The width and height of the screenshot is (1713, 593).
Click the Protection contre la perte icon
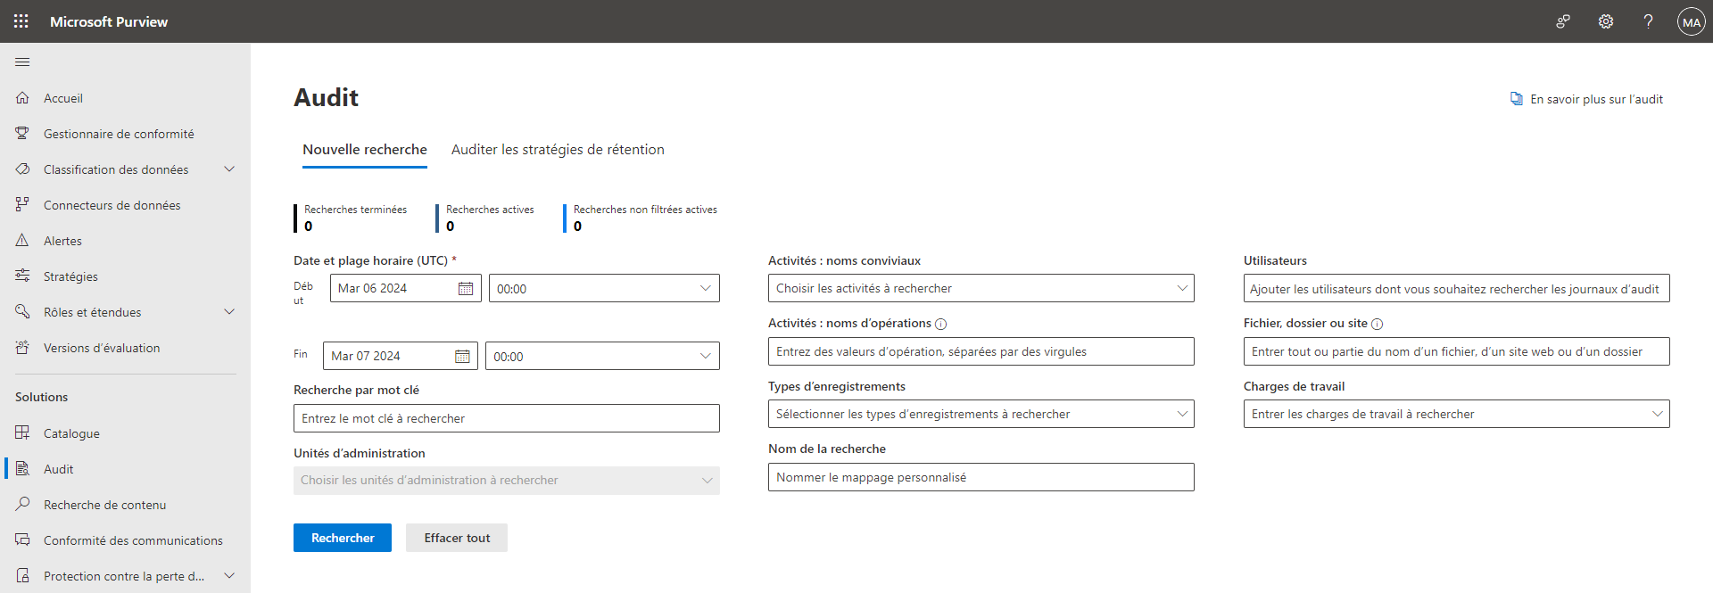pos(22,576)
